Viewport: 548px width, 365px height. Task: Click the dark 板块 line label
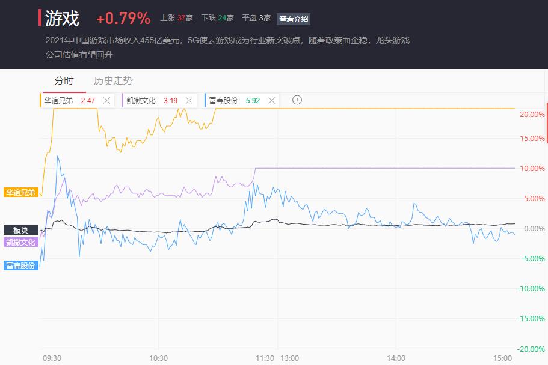click(x=20, y=230)
